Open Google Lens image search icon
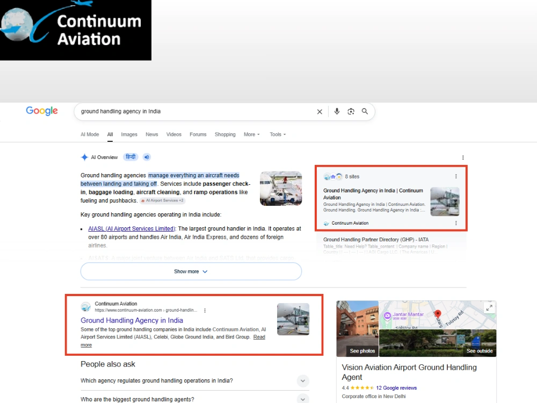 click(x=351, y=111)
